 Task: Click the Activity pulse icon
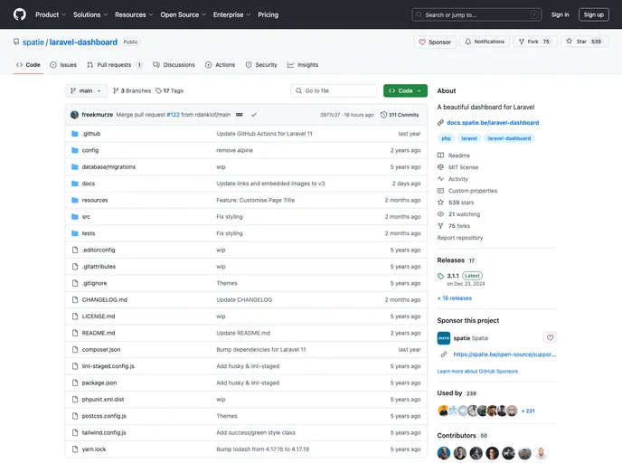(440, 179)
